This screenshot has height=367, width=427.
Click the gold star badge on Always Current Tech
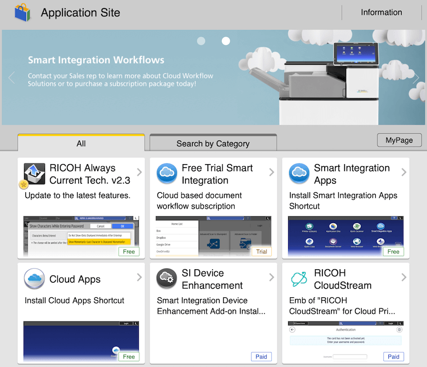[24, 185]
